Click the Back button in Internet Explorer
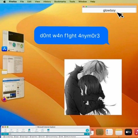Image resolution: width=138 pixels, height=138 pixels. click(x=6, y=130)
